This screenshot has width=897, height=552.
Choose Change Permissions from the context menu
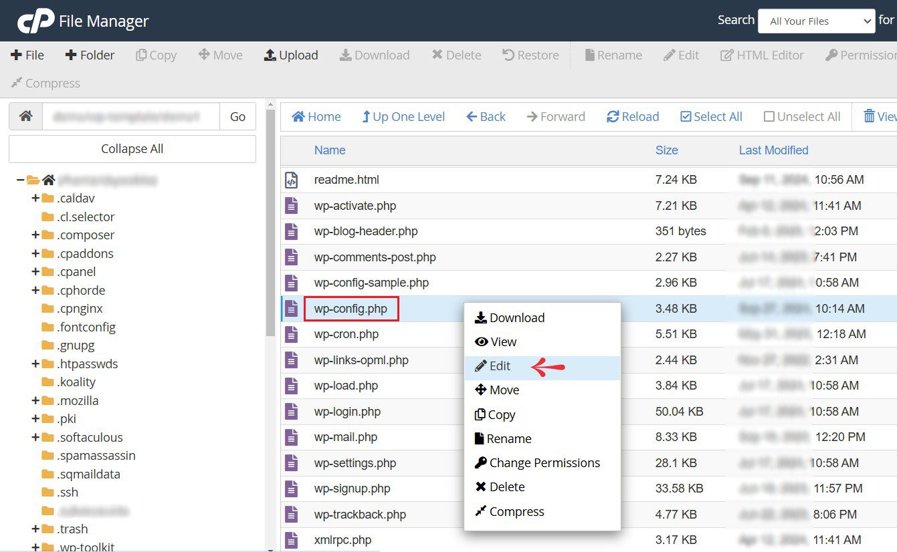[x=542, y=463]
